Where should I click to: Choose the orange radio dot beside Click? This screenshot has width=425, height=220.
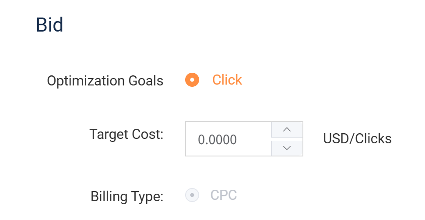tap(192, 80)
